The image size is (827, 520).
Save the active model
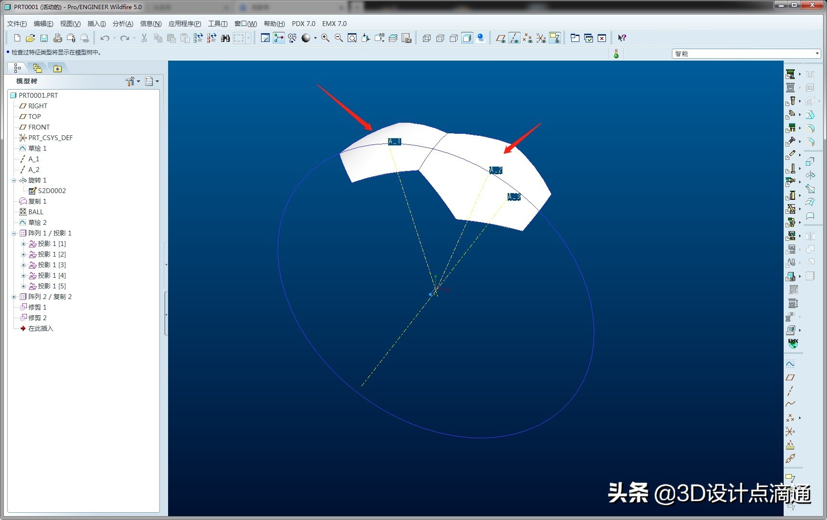click(x=44, y=38)
